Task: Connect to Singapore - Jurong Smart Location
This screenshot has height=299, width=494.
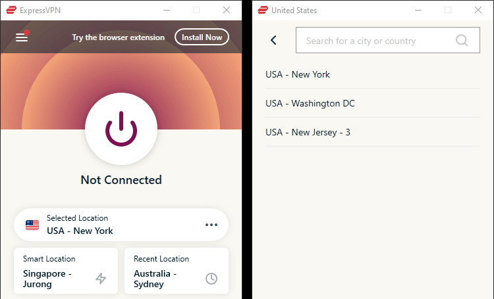Action: click(66, 271)
